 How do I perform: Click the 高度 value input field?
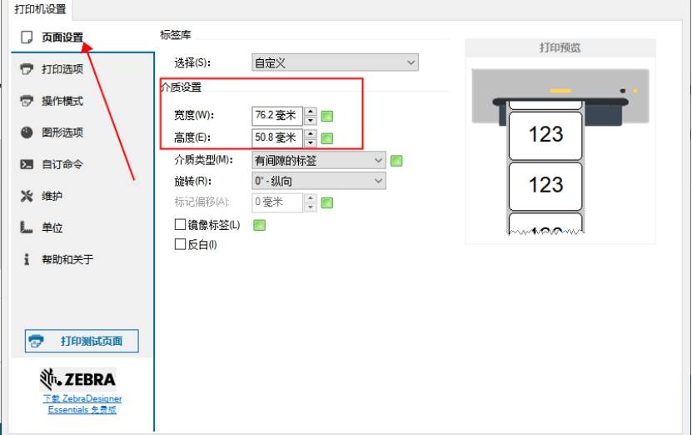click(x=276, y=137)
